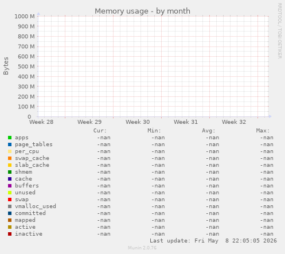The height and width of the screenshot is (254, 285).
Task: Click the 'Min:' column header
Action: point(154,131)
